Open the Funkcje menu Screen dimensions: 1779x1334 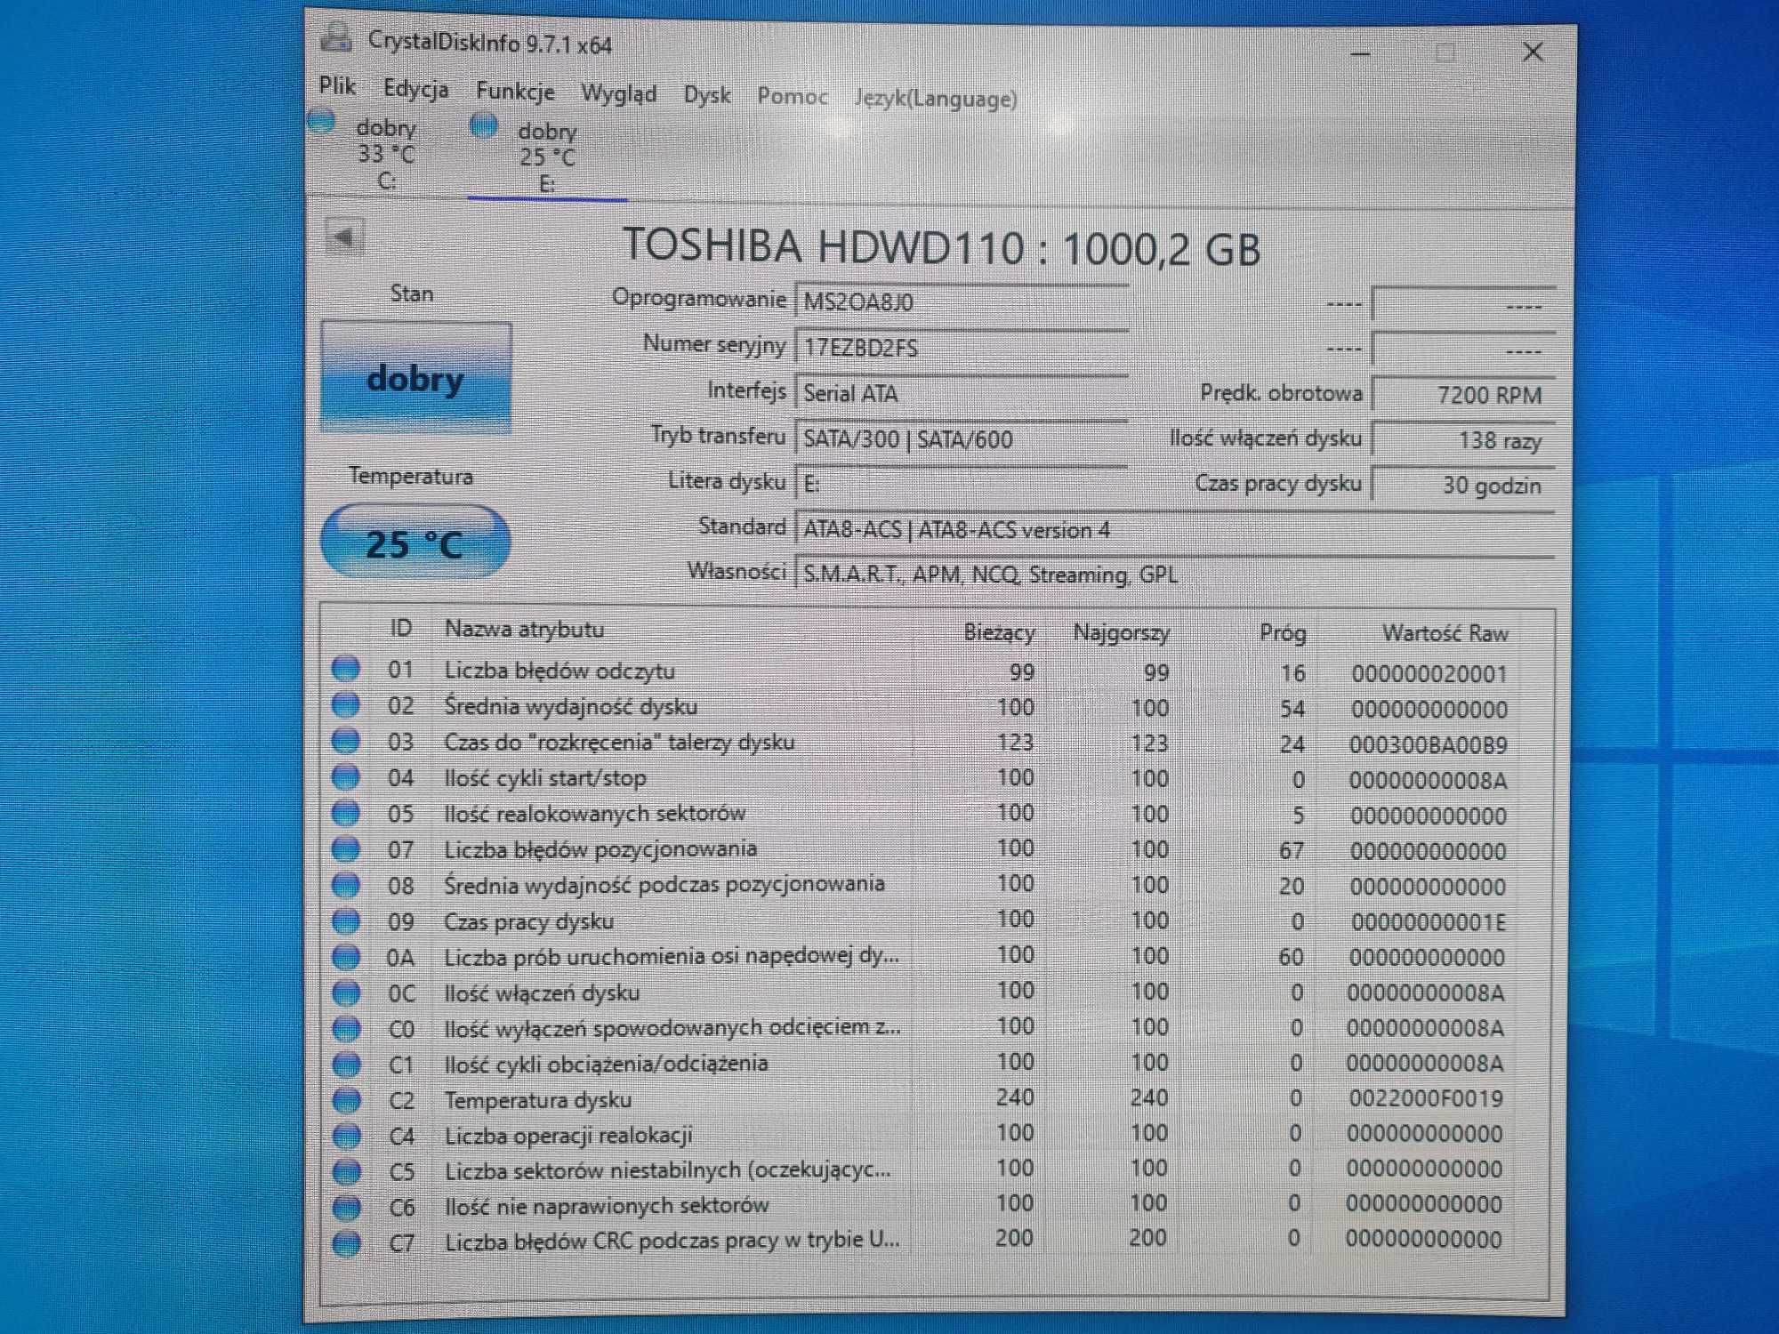515,92
